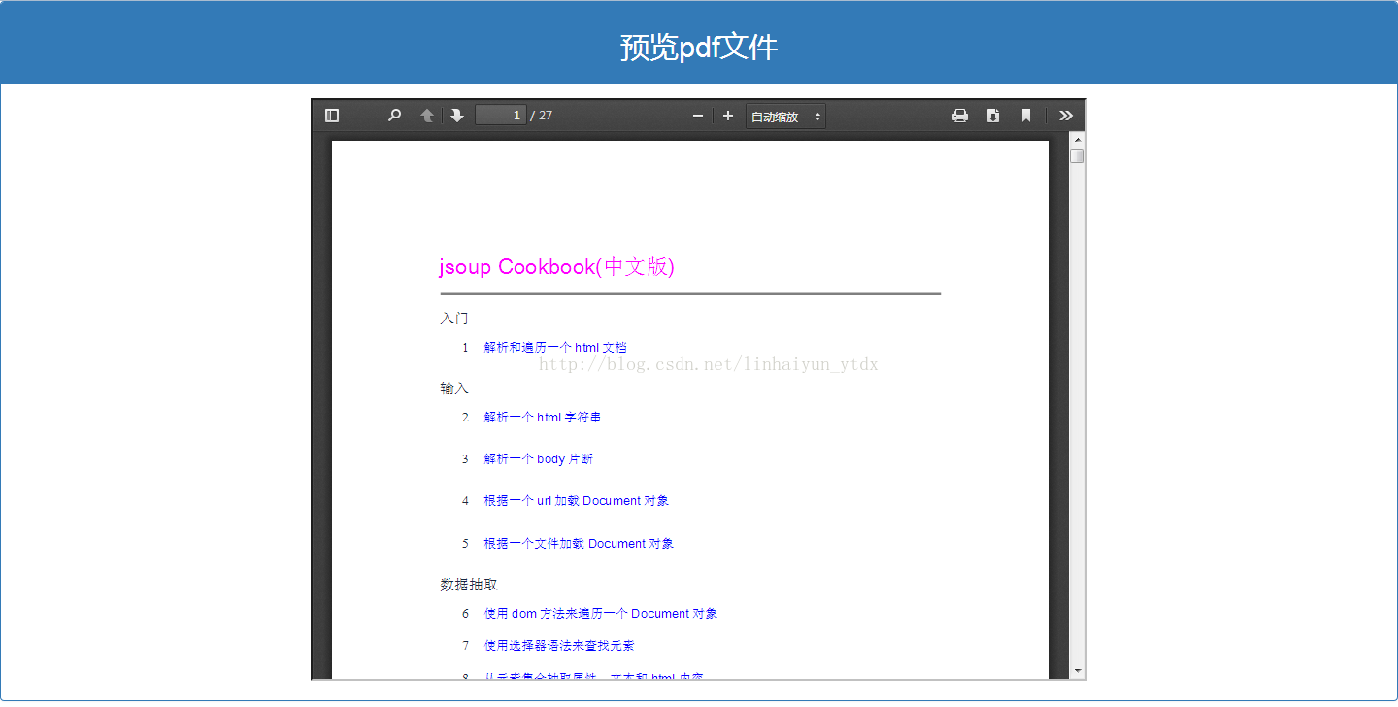The image size is (1398, 707).
Task: Click the bookmark current view icon
Action: tap(1026, 116)
